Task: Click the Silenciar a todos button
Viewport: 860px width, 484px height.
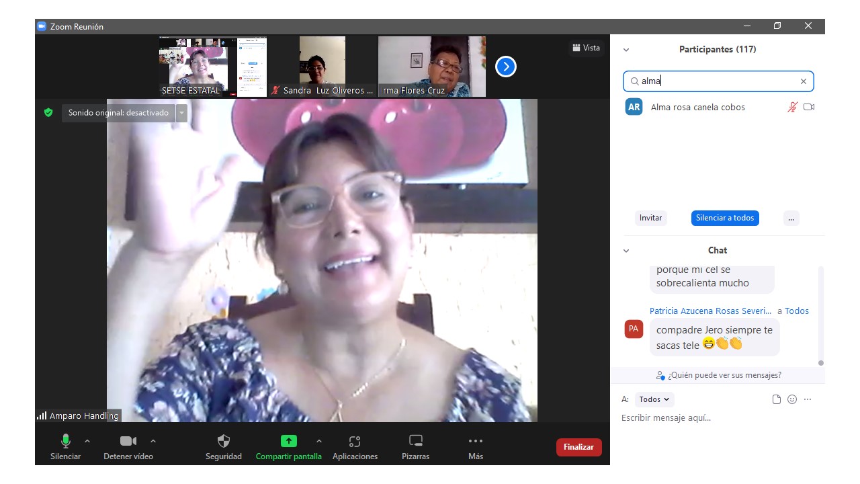Action: 725,218
